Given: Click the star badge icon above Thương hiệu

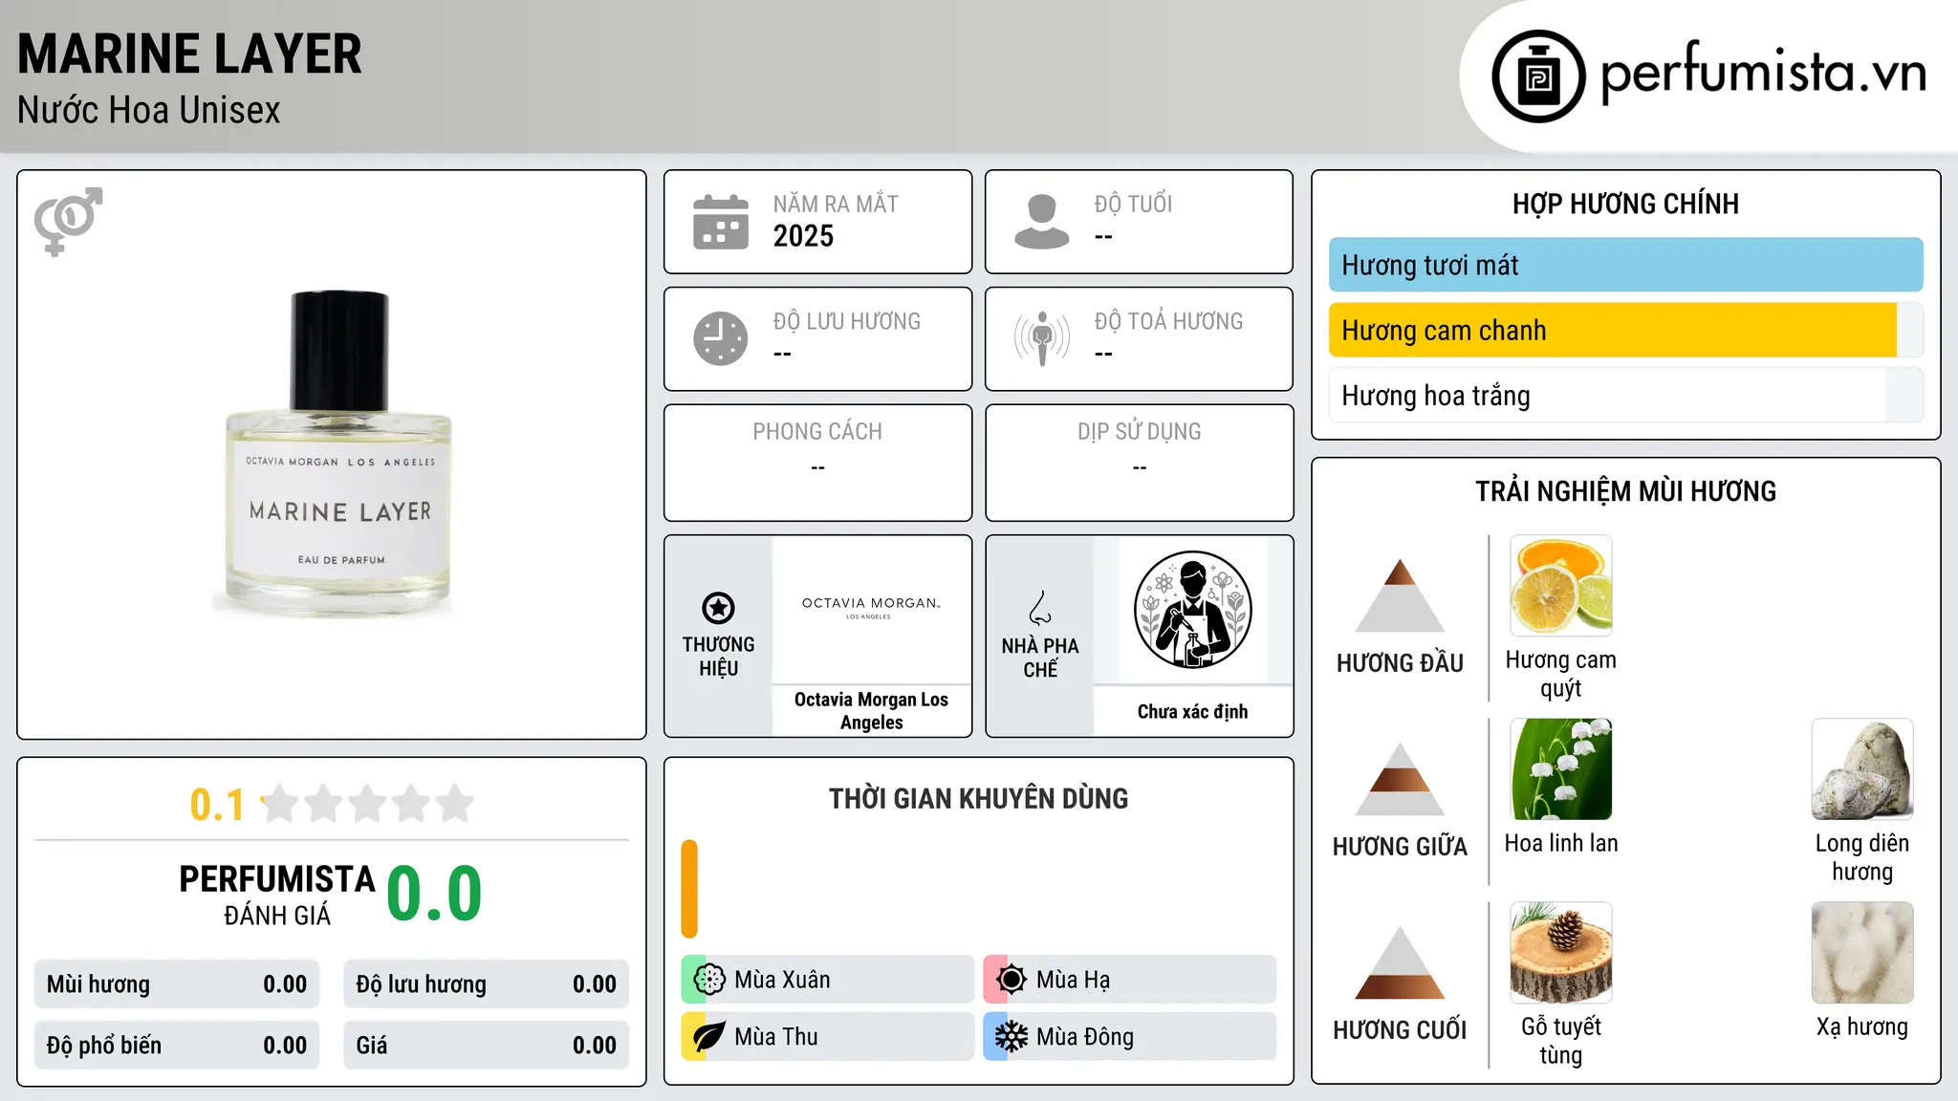Looking at the screenshot, I should pyautogui.click(x=718, y=608).
